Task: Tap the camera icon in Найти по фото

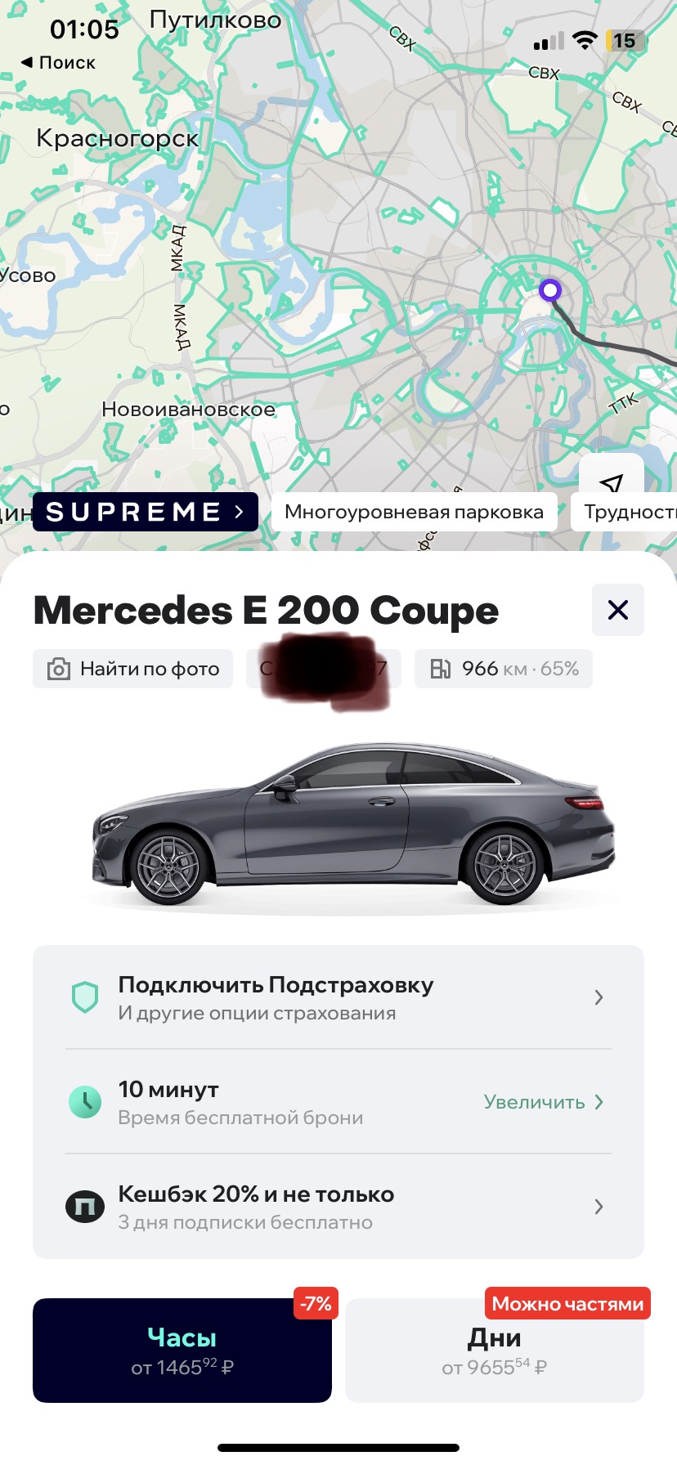Action: click(58, 670)
